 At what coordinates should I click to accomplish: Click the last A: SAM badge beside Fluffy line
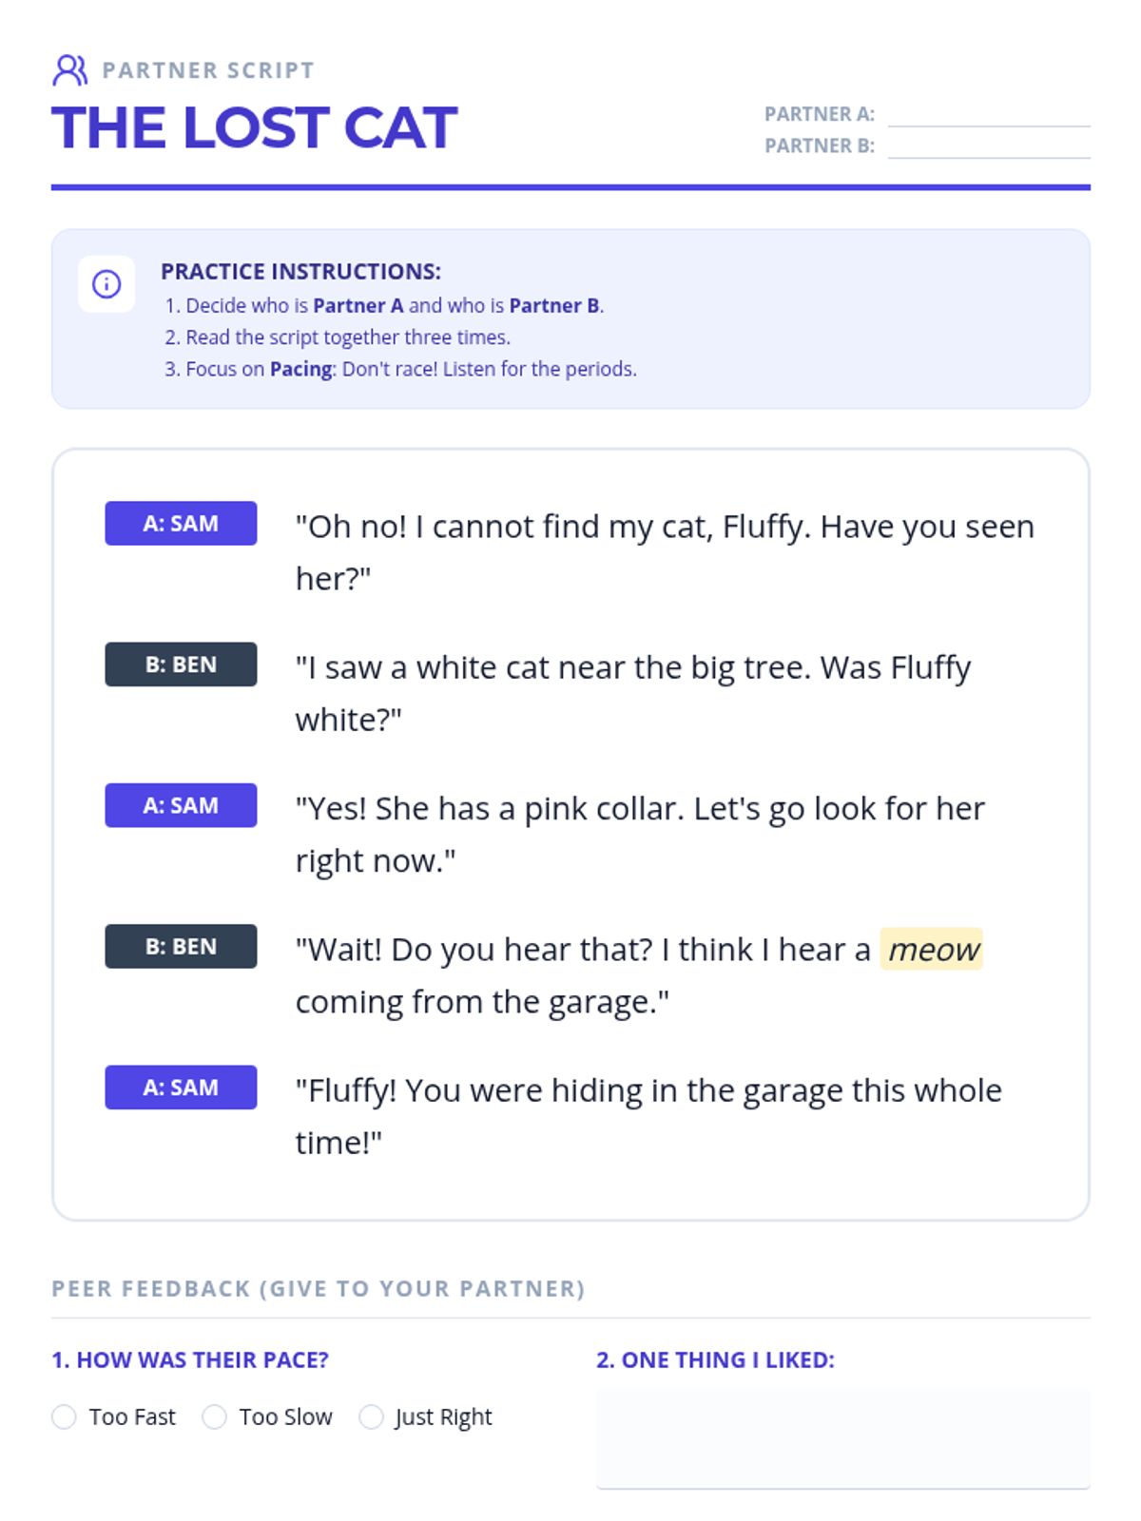click(181, 1088)
